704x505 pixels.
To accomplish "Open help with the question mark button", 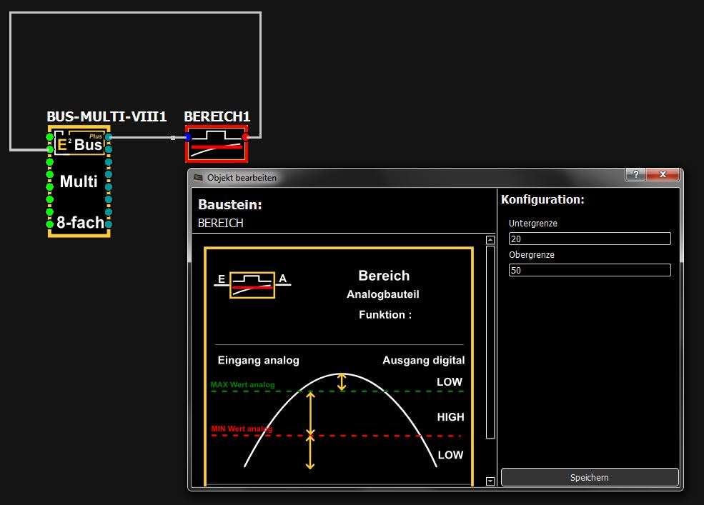I will point(635,175).
